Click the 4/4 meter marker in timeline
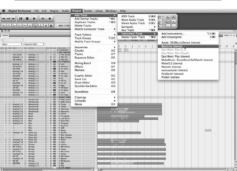 tap(126, 50)
